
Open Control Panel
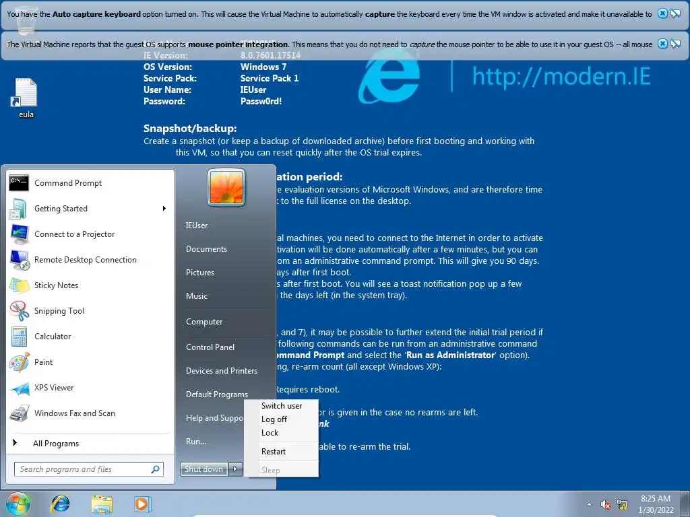tap(210, 347)
